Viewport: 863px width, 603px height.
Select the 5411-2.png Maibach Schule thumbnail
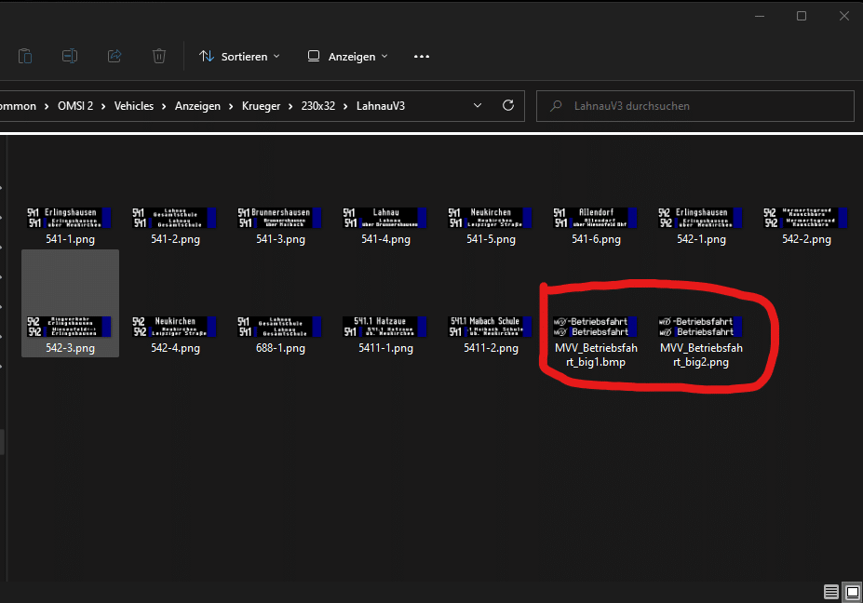pos(491,333)
